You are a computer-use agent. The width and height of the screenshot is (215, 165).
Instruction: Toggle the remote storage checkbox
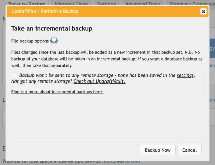click(14, 75)
